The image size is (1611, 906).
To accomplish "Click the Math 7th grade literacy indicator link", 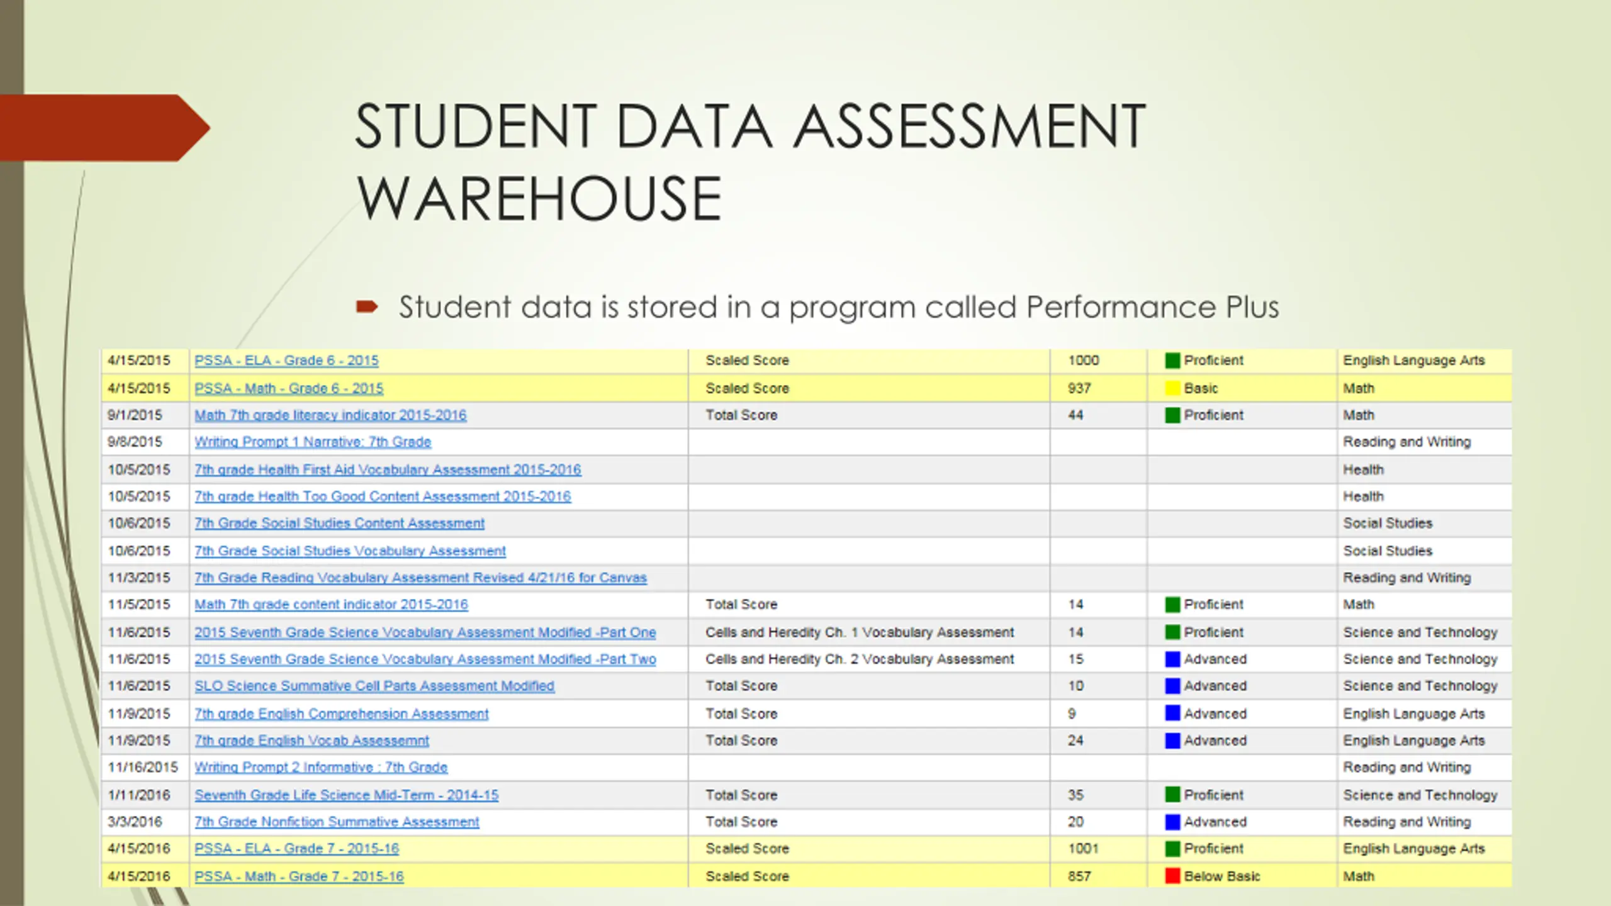I will click(x=330, y=415).
